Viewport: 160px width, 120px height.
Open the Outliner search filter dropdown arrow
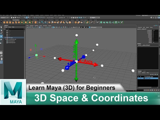(24, 29)
